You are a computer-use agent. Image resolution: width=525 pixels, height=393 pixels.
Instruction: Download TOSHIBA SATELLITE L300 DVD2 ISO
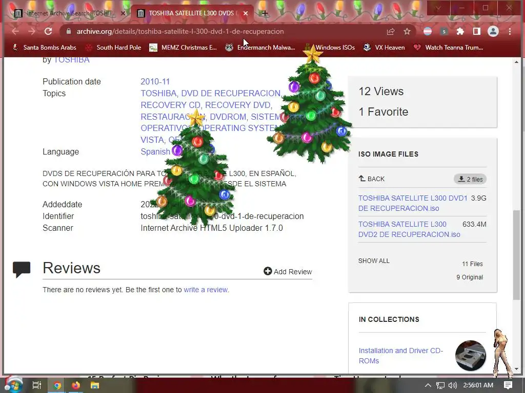[409, 229]
